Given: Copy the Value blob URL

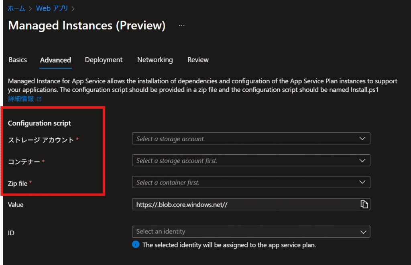Looking at the screenshot, I should tap(364, 204).
